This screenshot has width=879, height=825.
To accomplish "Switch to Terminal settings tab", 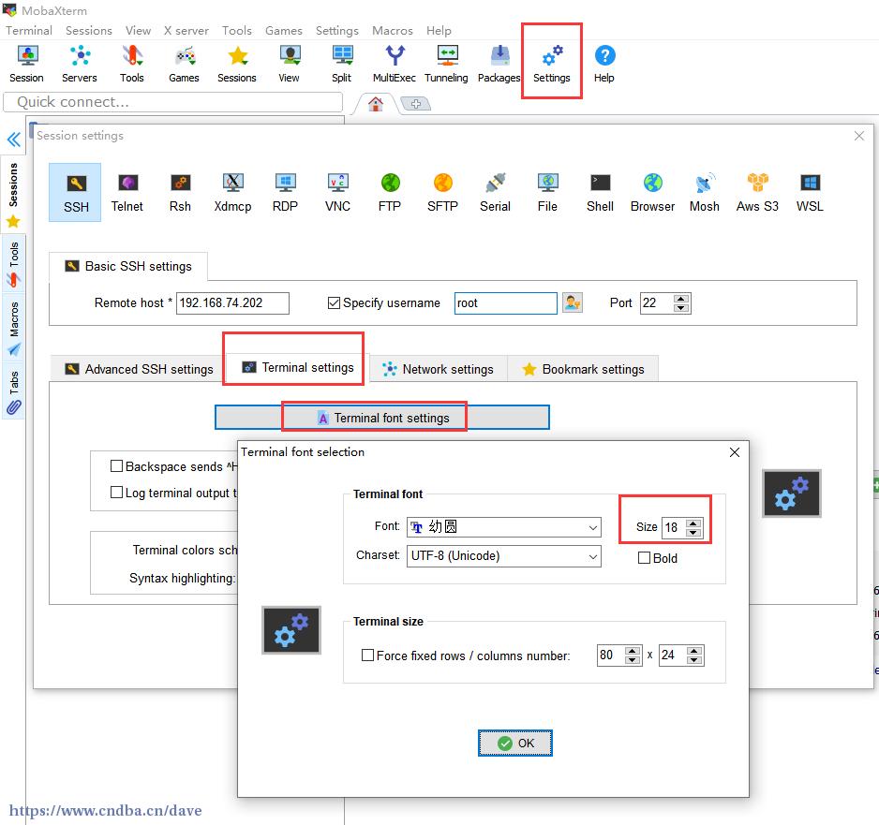I will click(x=297, y=367).
